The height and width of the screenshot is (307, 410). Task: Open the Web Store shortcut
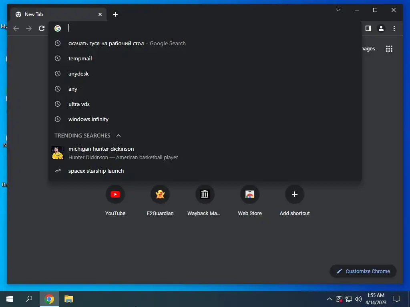click(250, 201)
